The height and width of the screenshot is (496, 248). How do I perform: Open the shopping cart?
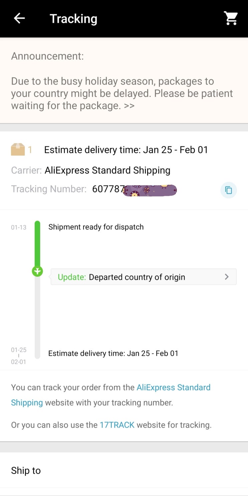231,18
